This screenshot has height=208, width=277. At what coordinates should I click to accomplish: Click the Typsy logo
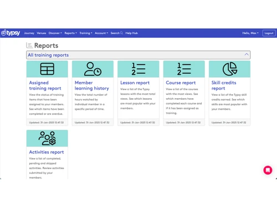[x=11, y=33]
